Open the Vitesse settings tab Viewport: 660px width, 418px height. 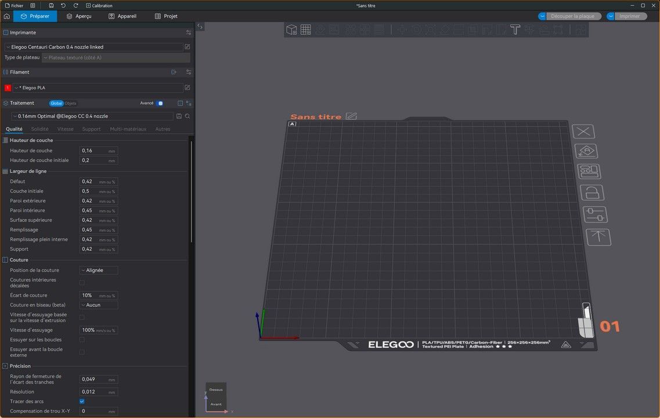click(66, 129)
